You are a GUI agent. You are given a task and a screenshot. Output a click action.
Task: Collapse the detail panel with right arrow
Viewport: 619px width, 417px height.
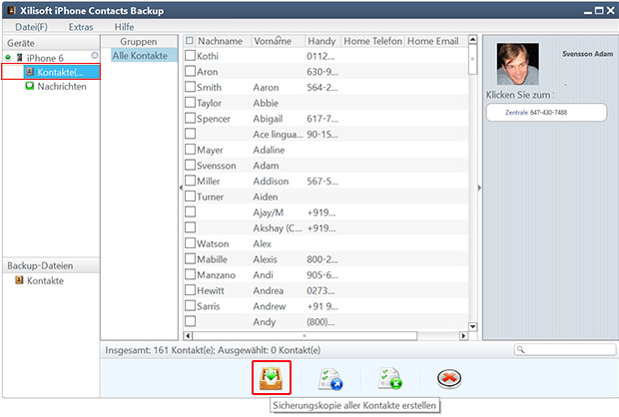pyautogui.click(x=479, y=188)
